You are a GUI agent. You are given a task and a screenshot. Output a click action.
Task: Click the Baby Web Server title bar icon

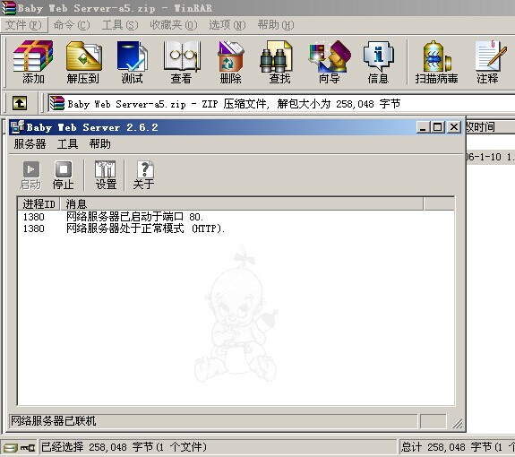click(x=17, y=127)
